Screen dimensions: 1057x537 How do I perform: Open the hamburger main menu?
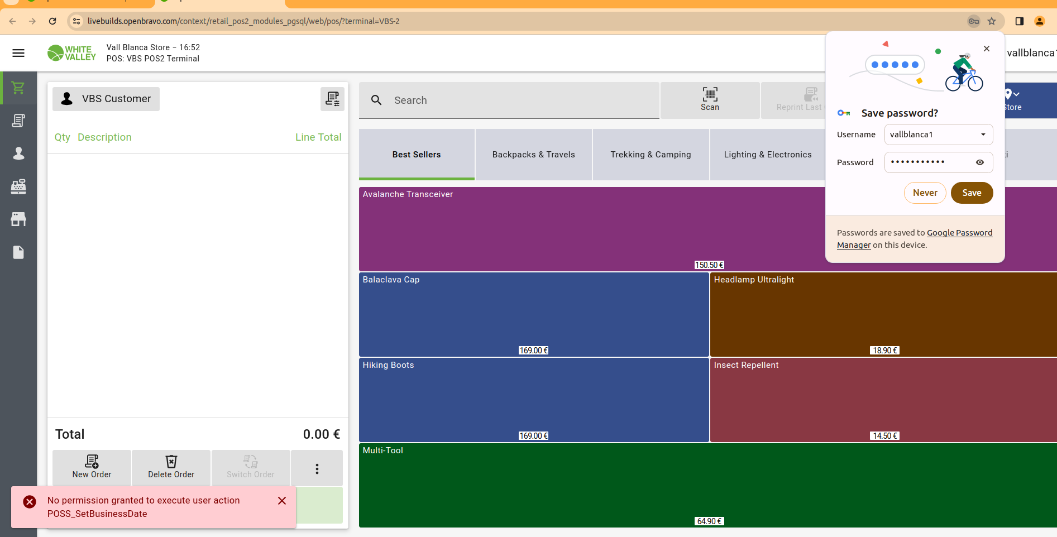click(18, 53)
